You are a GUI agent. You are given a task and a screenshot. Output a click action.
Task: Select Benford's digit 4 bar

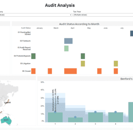116,117
